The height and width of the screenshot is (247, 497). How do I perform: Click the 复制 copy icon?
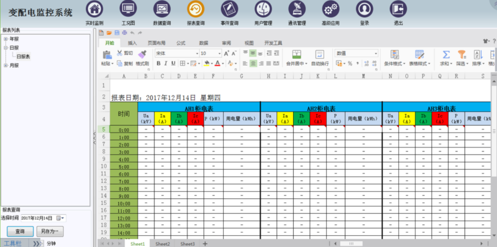120,63
